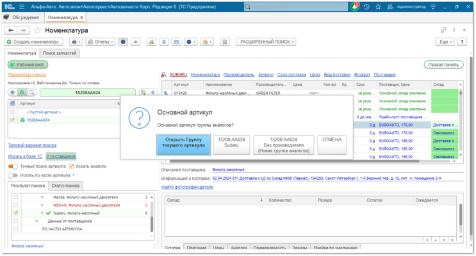The height and width of the screenshot is (256, 476).
Task: Switch to Статус поиска tab
Action: click(65, 186)
